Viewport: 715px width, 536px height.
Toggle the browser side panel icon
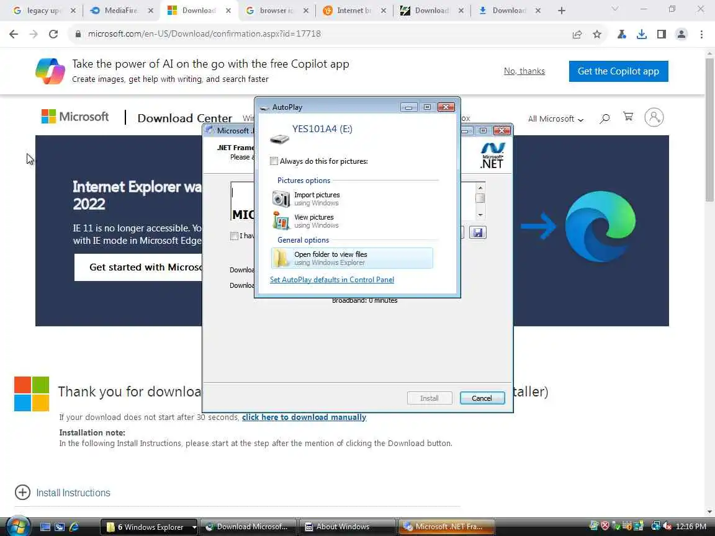point(662,34)
